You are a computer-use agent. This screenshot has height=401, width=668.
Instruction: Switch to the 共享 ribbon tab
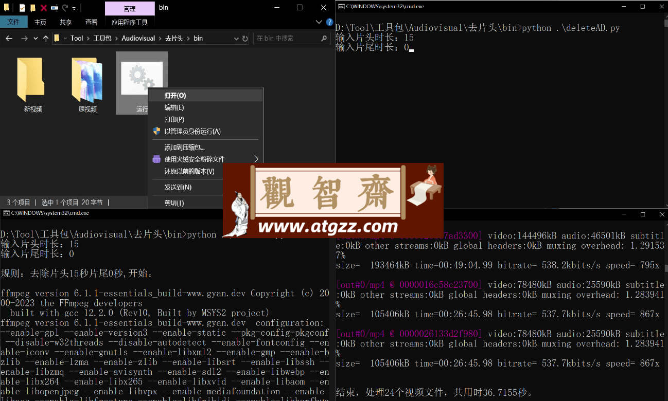(66, 22)
